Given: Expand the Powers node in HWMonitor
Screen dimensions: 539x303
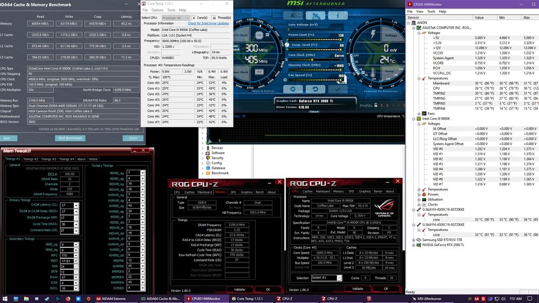Looking at the screenshot, I should pyautogui.click(x=419, y=195).
